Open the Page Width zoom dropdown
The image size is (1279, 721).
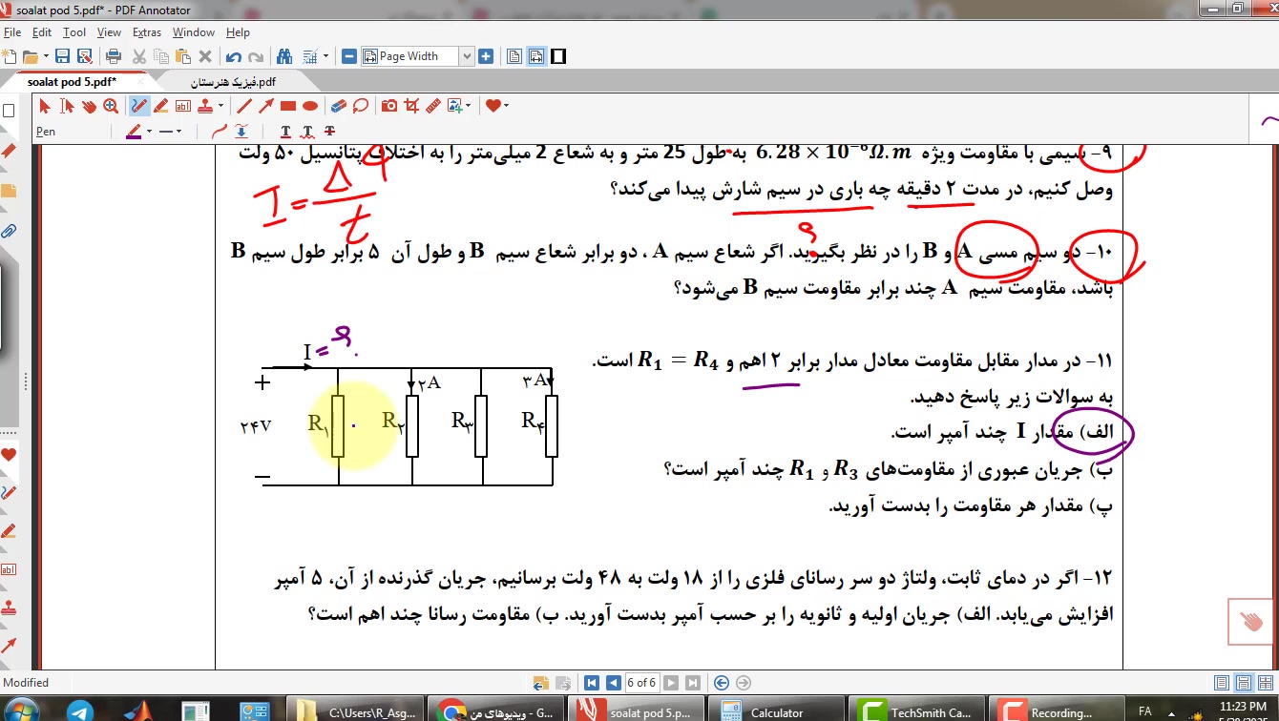(x=467, y=56)
